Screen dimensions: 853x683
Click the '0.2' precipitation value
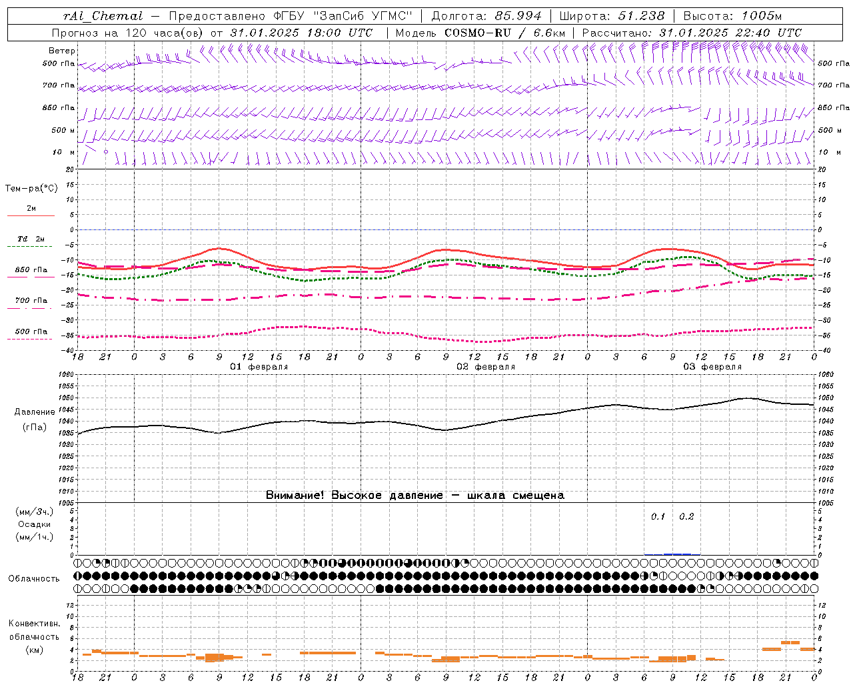pos(686,516)
